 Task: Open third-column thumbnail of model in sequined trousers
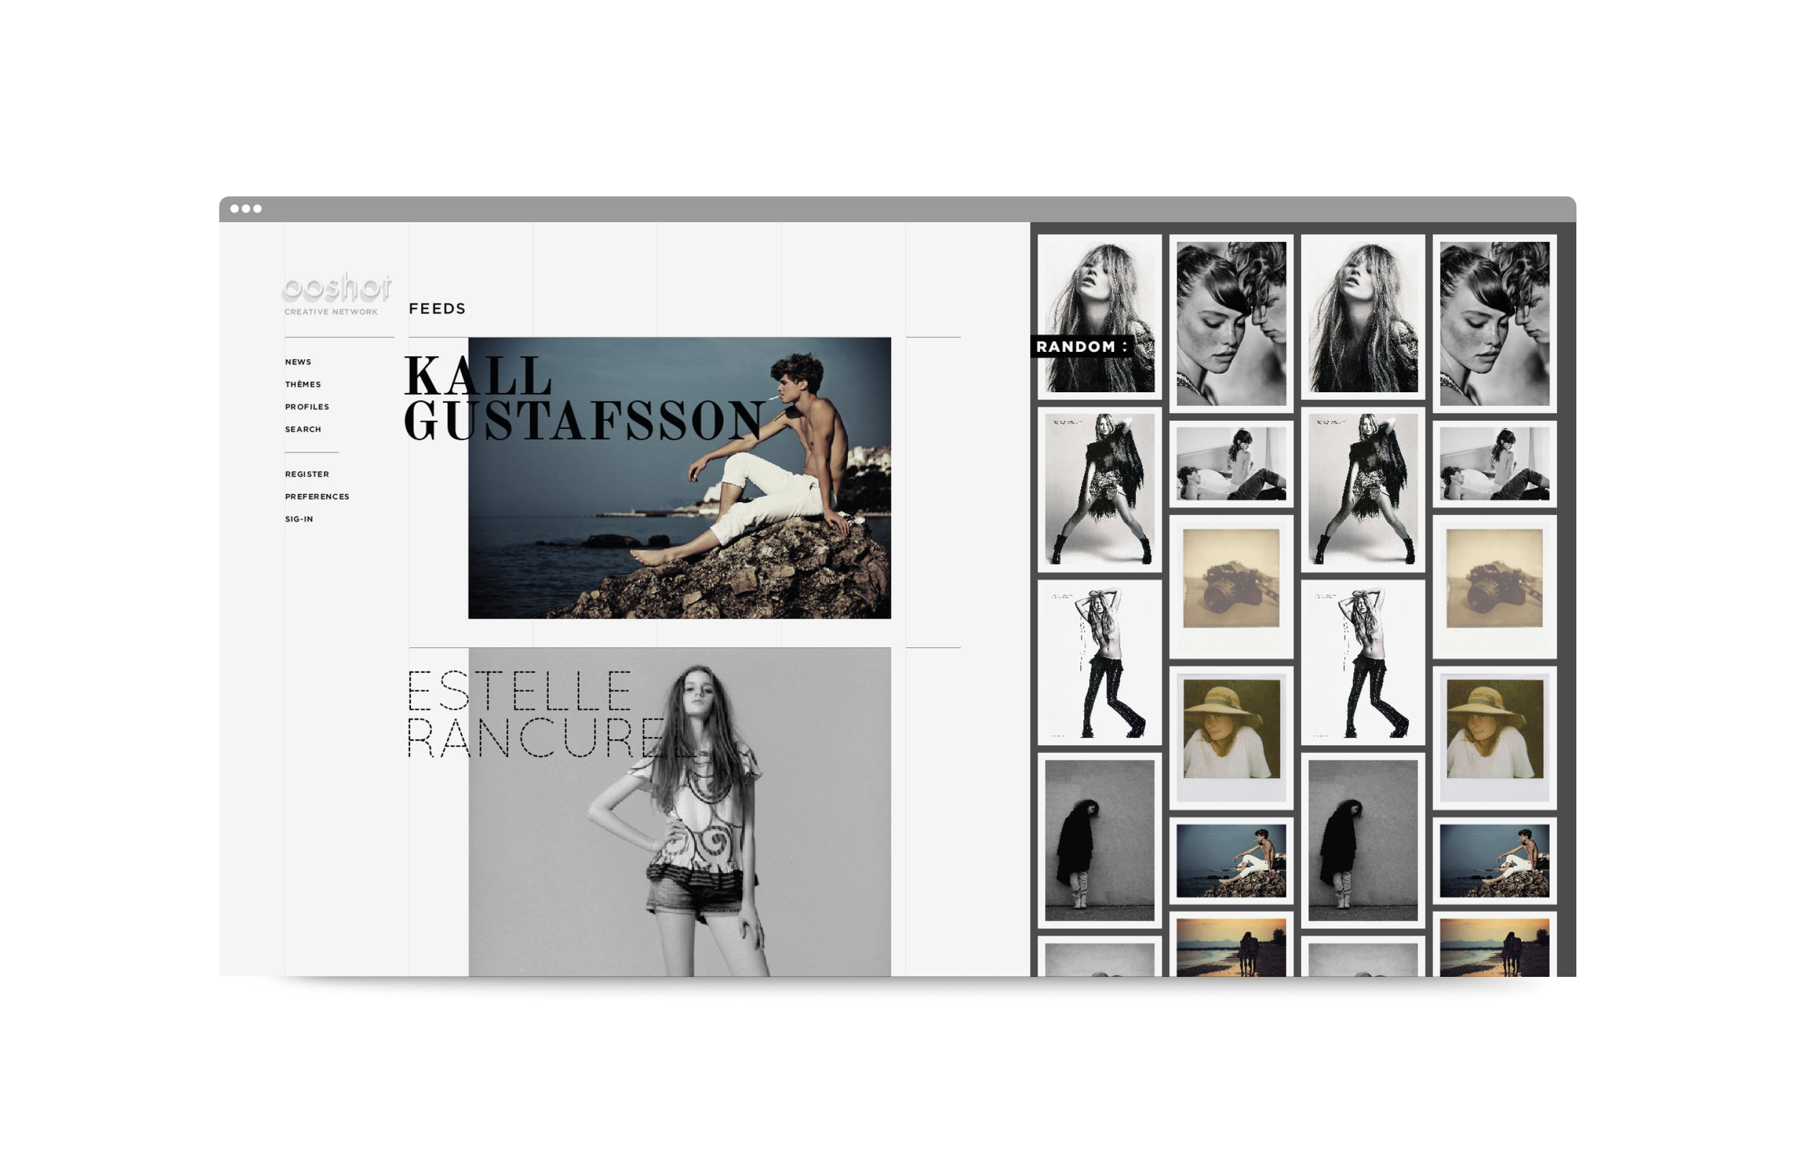tap(1363, 662)
